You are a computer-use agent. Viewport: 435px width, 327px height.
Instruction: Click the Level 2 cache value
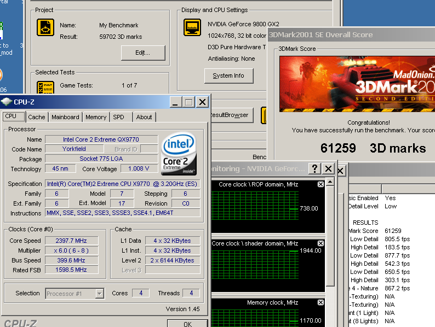[x=173, y=260]
